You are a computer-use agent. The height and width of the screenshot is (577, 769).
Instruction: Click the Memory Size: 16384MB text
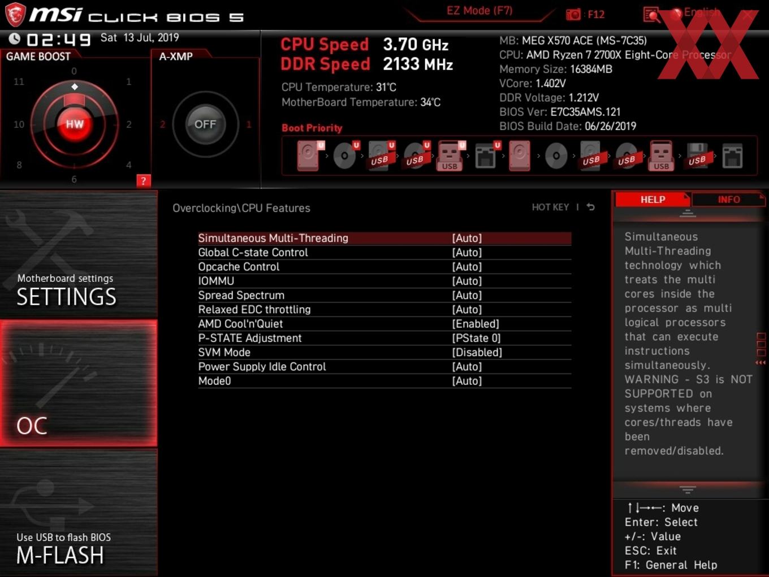coord(556,69)
